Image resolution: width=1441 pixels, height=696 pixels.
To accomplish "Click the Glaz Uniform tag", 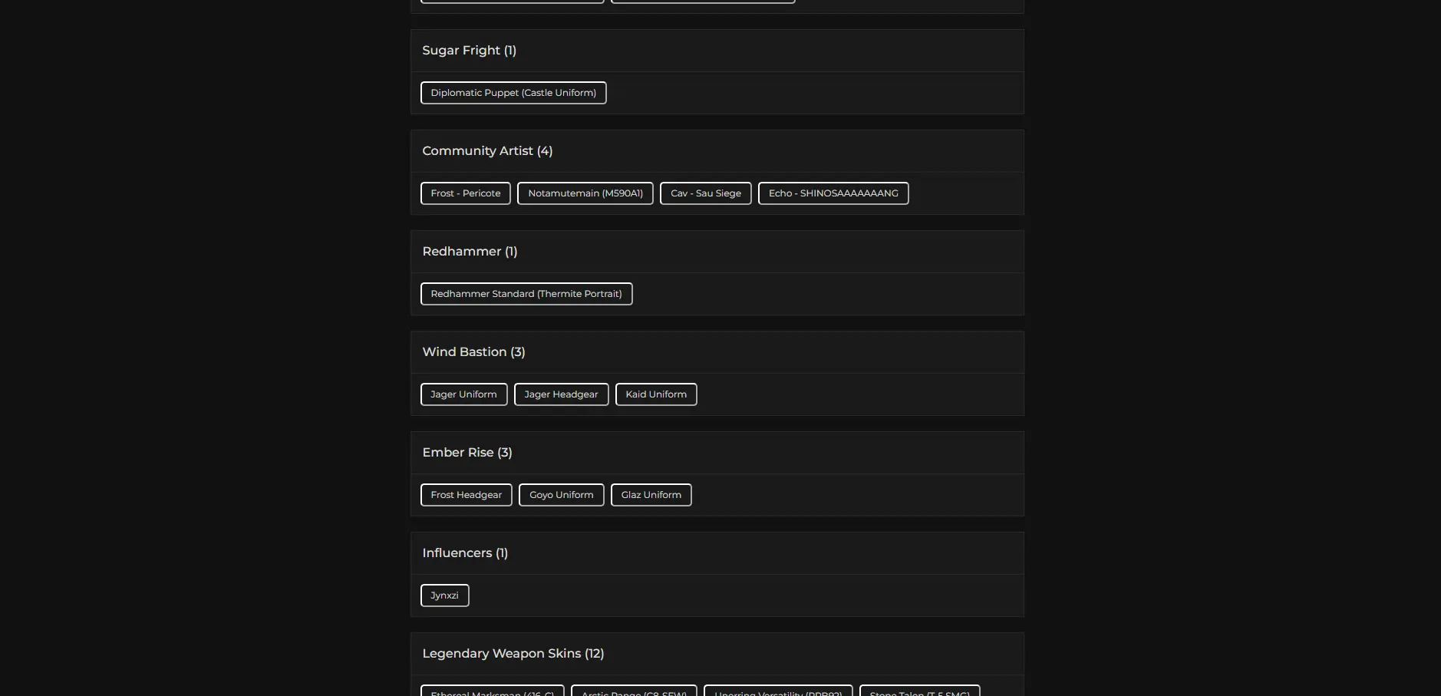I will pos(651,495).
